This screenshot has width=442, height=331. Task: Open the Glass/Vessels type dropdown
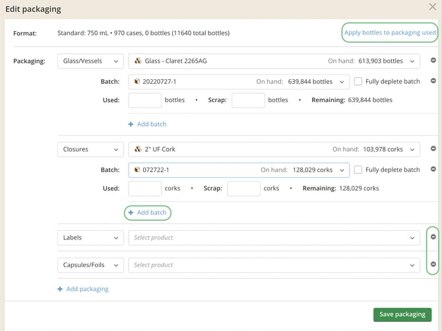[90, 61]
